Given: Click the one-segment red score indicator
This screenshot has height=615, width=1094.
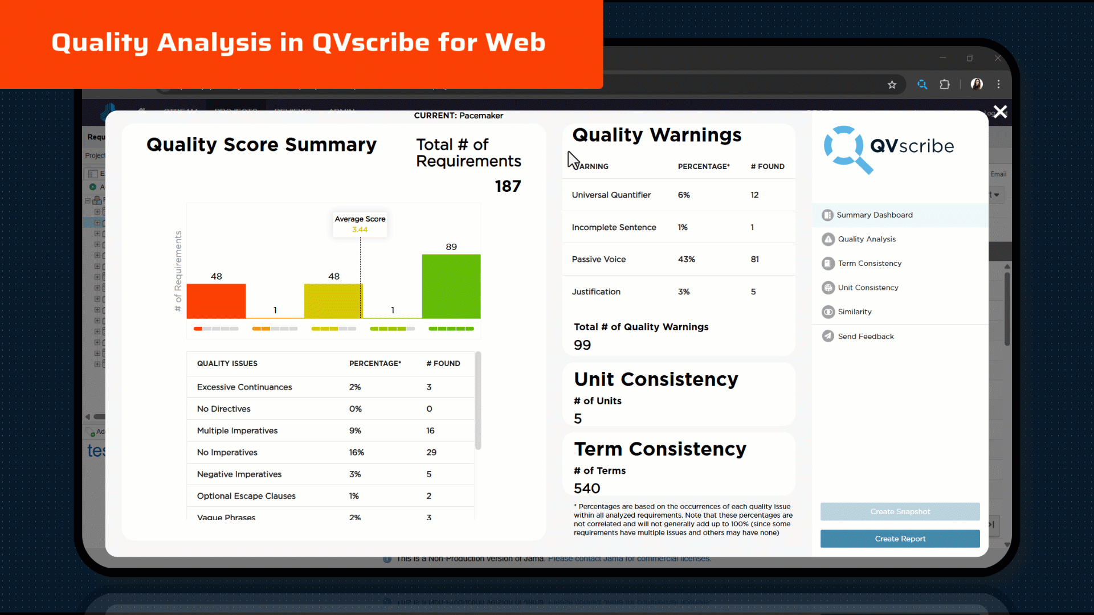Looking at the screenshot, I should coord(216,329).
